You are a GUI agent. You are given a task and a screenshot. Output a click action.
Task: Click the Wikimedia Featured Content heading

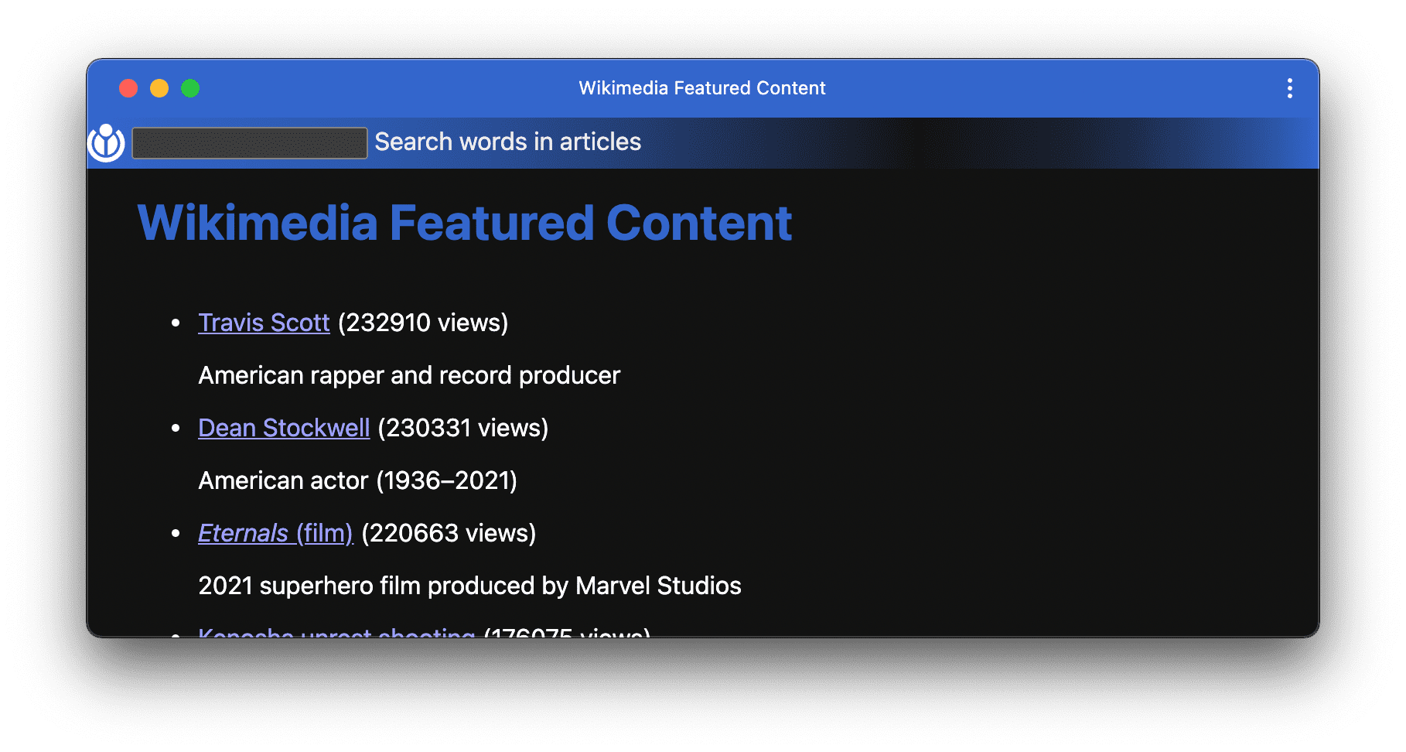[464, 223]
